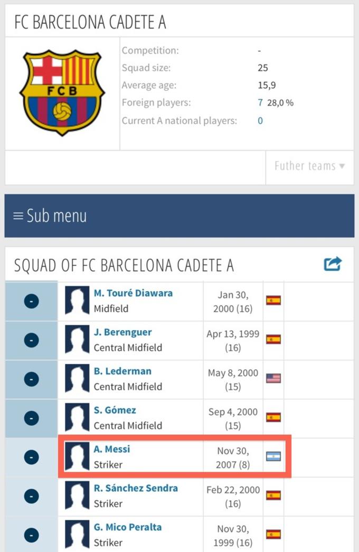Click the Spain flag beside M. Touré Diawara
This screenshot has width=359, height=552.
[273, 300]
